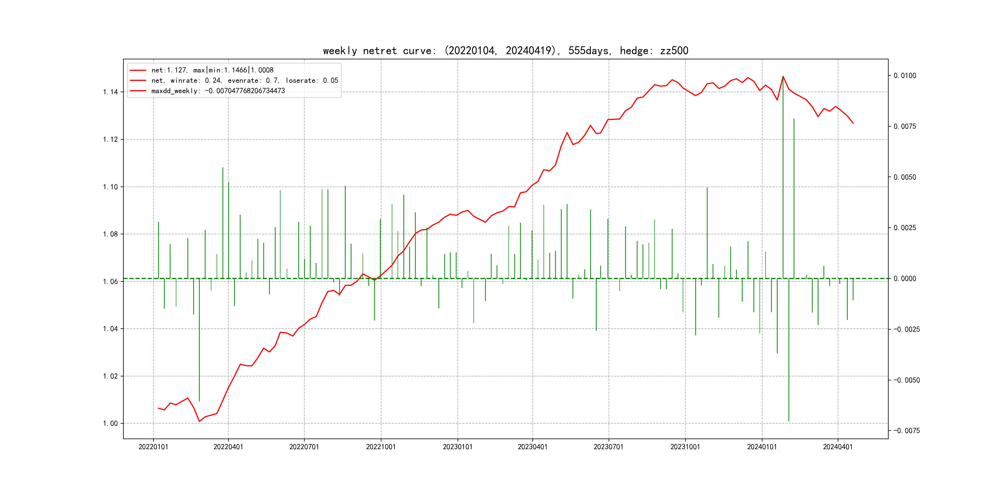
Task: Click the maxdd_weekly legend entry
Action: coord(218,91)
